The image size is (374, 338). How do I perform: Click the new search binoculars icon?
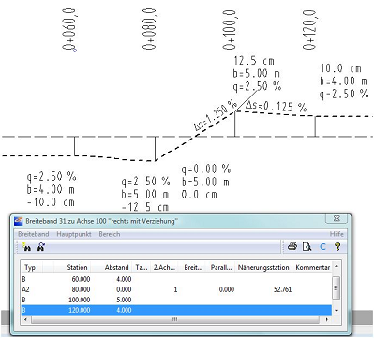pyautogui.click(x=27, y=247)
